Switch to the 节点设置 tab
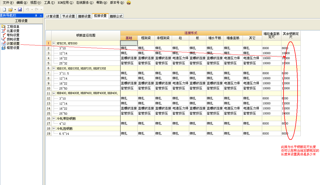320x185 pixels. [69, 16]
